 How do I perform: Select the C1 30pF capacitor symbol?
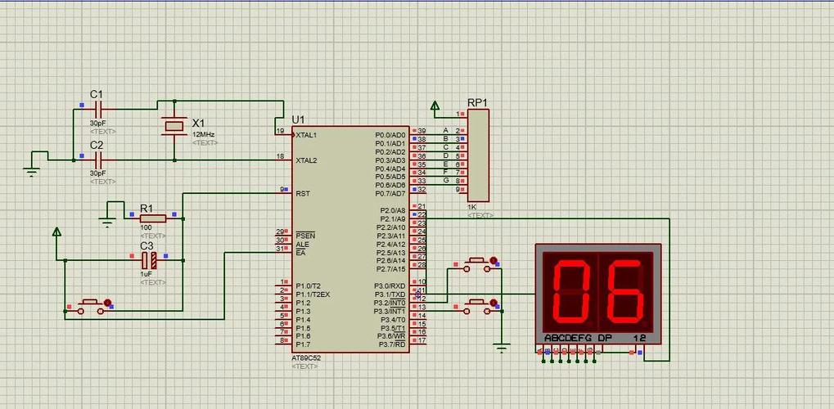click(x=97, y=110)
